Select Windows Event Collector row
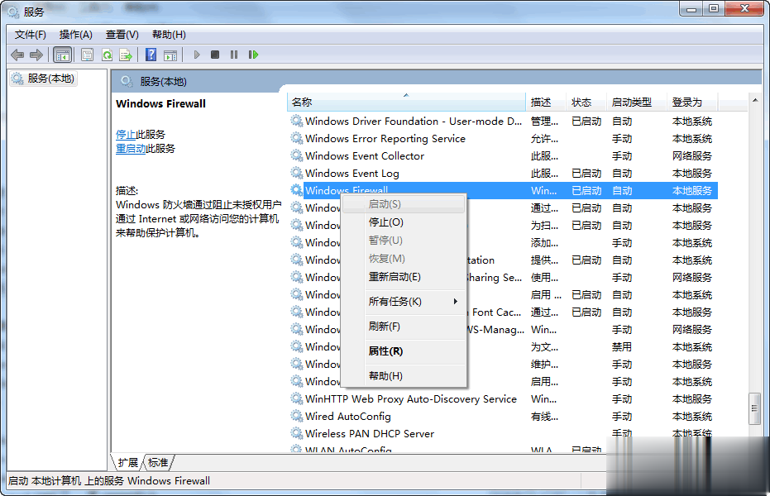This screenshot has height=496, width=770. [x=504, y=155]
